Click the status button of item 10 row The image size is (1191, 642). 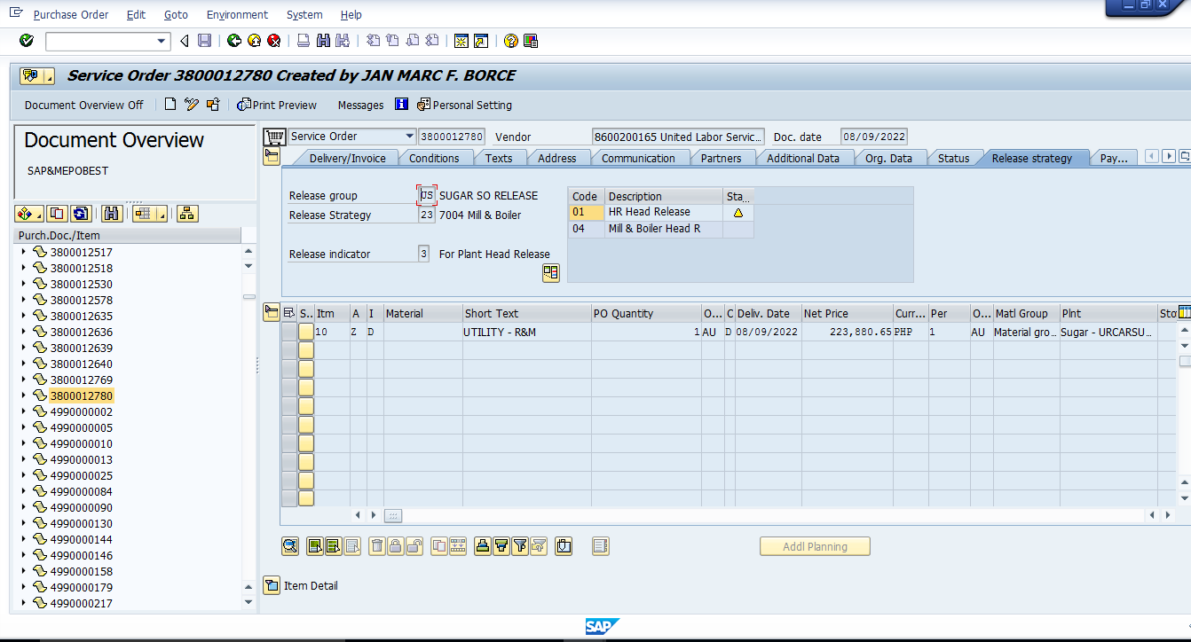(306, 332)
